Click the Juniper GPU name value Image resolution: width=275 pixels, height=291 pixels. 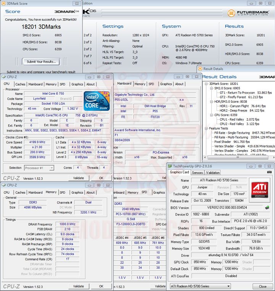coord(202,187)
